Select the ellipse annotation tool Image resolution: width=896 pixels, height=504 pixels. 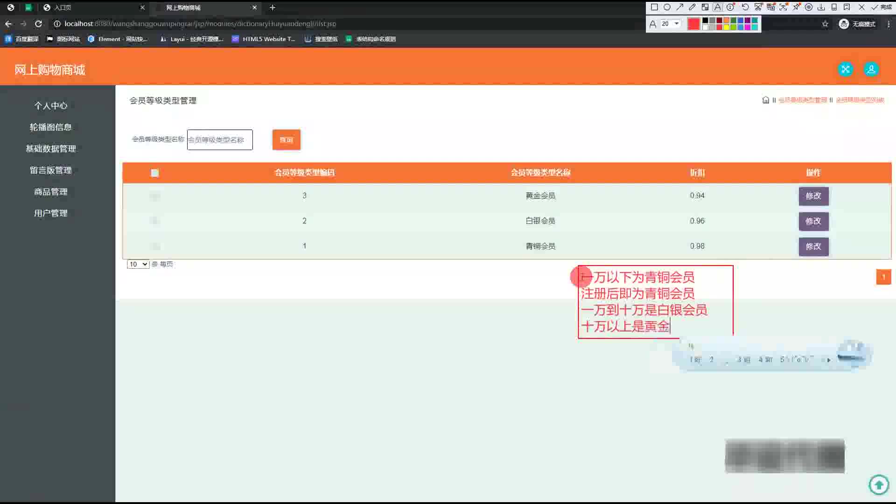[667, 7]
